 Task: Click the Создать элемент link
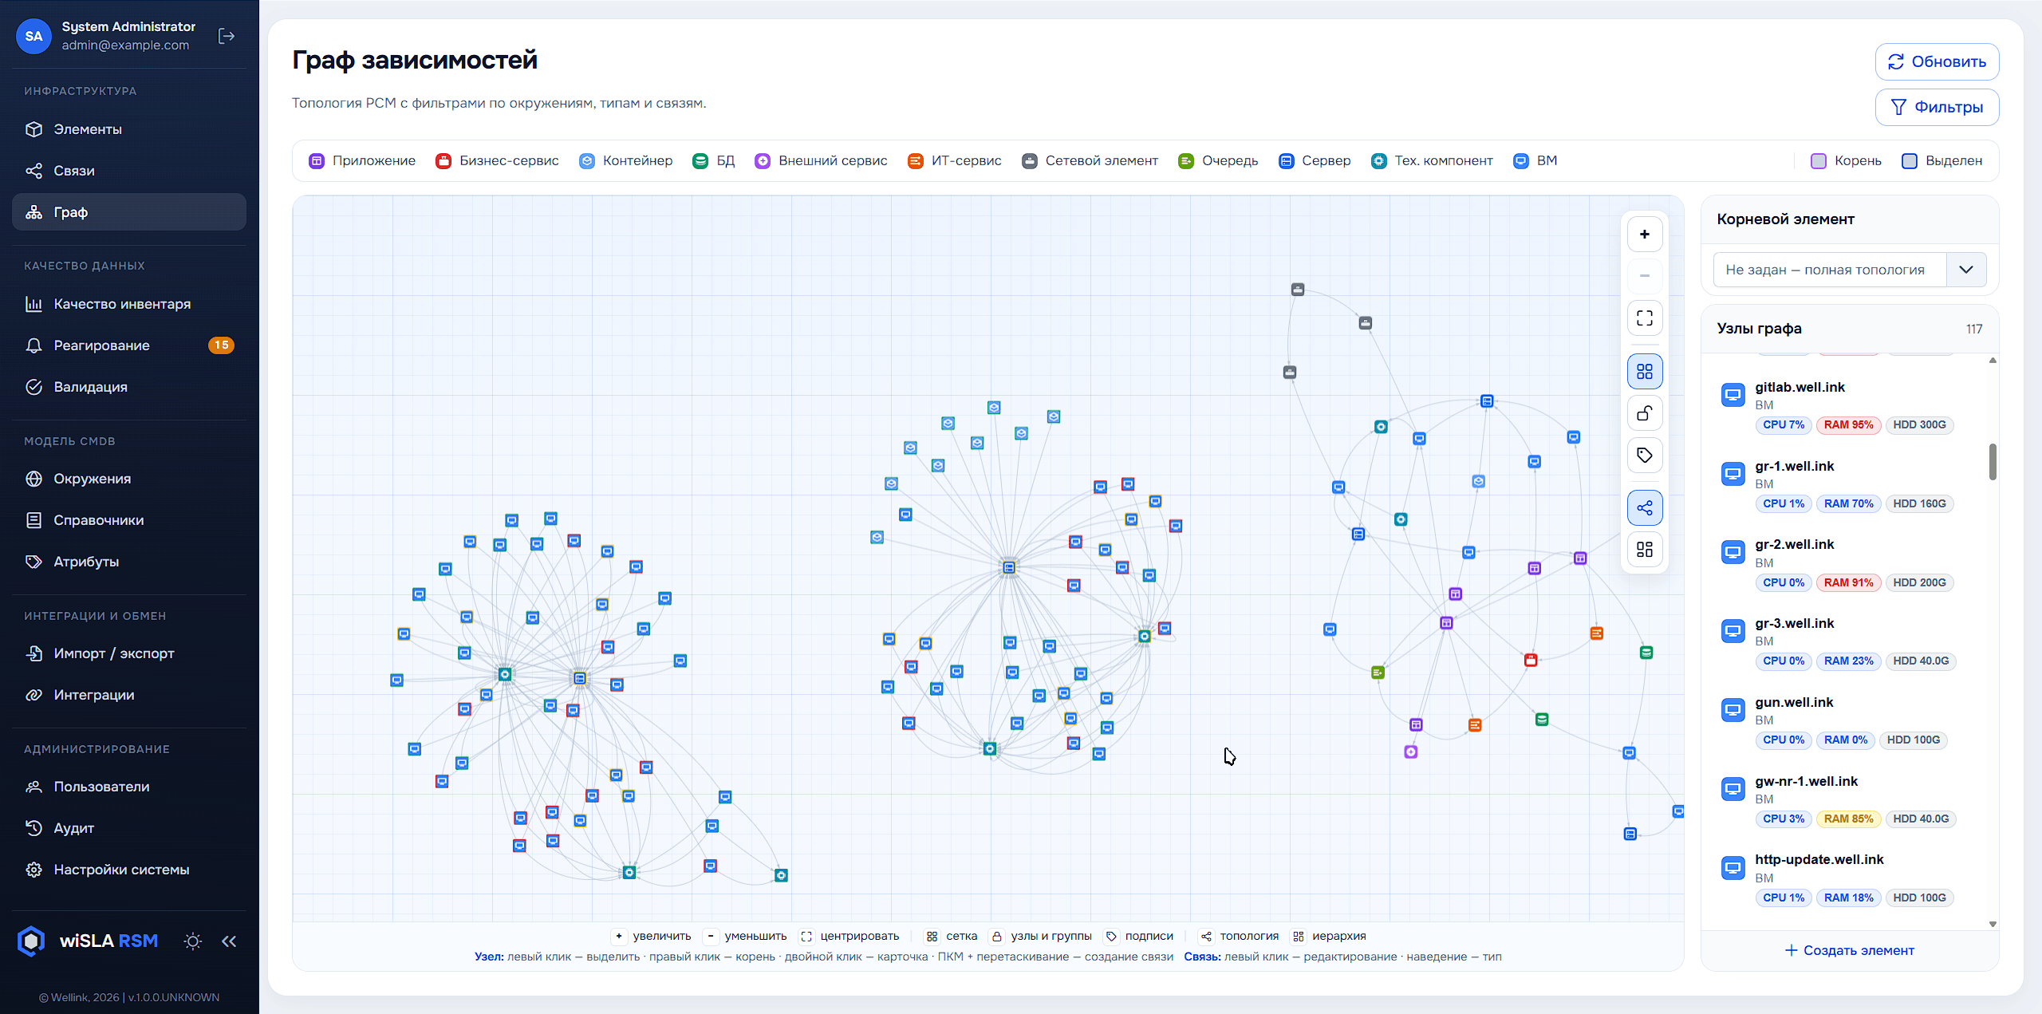(1850, 950)
